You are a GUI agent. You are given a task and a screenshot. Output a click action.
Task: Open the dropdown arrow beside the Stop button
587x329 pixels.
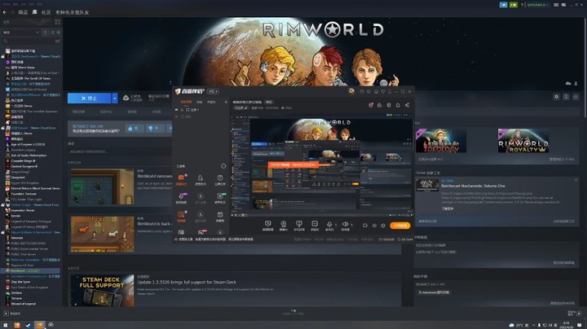[x=115, y=99]
